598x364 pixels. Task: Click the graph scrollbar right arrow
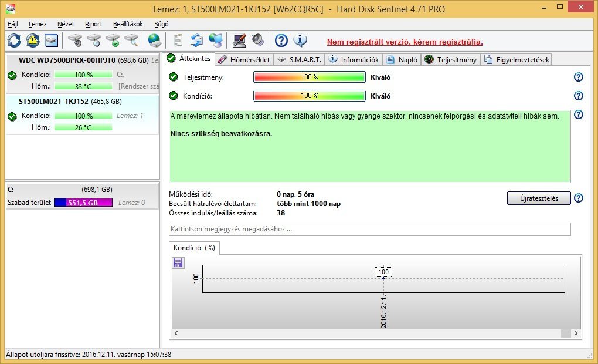[x=576, y=333]
